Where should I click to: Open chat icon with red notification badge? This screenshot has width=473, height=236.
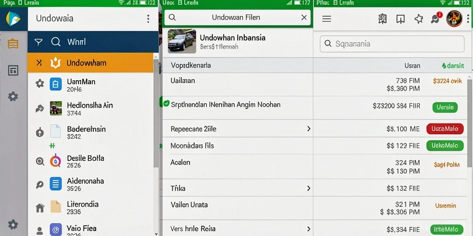436,18
